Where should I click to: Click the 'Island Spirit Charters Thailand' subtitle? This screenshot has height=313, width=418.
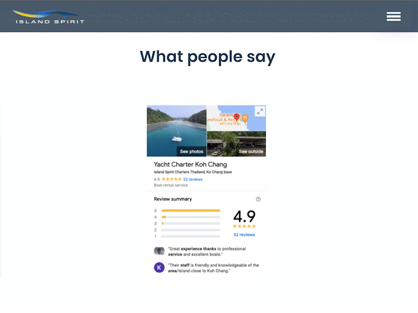click(x=193, y=172)
